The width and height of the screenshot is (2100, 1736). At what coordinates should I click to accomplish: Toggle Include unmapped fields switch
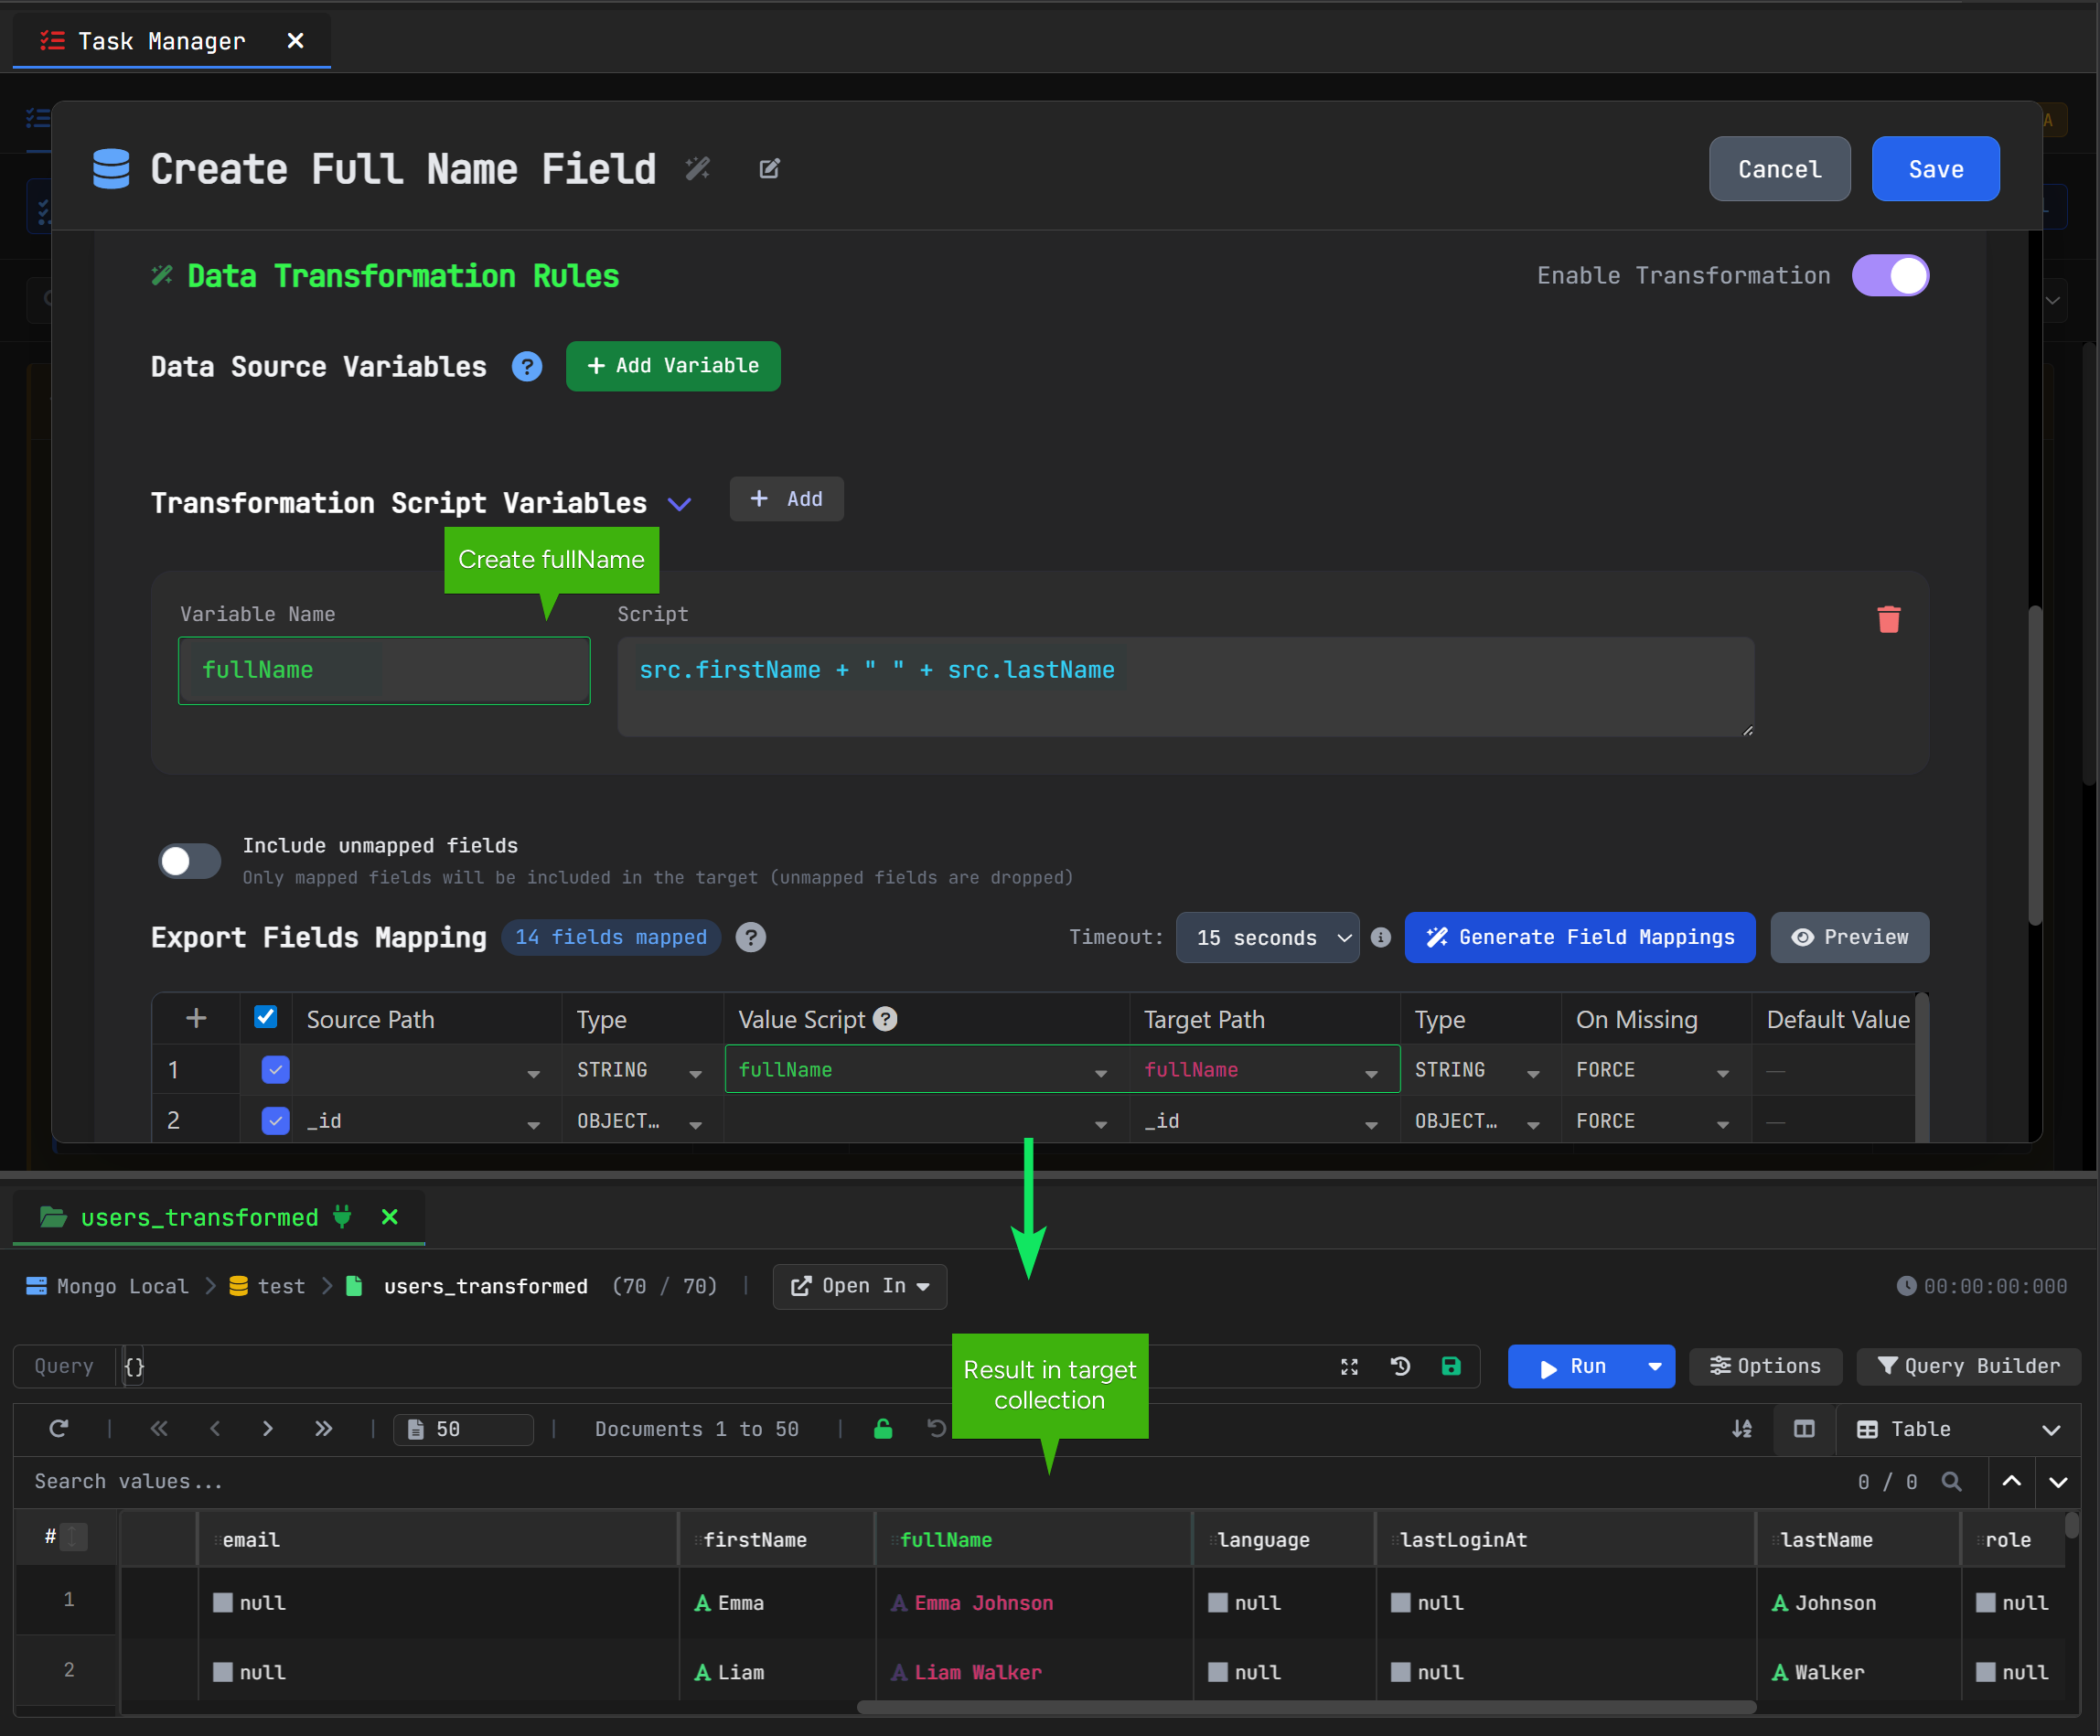coord(190,861)
